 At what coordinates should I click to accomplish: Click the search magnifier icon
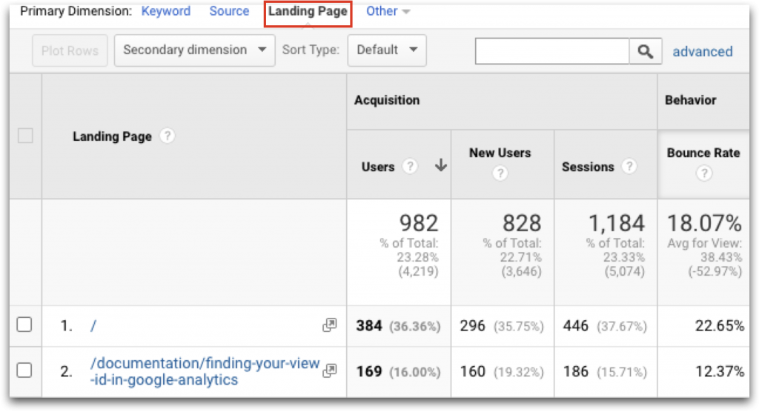tap(646, 51)
